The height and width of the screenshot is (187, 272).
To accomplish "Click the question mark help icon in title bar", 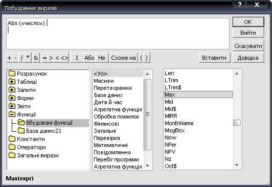I will pyautogui.click(x=240, y=5).
